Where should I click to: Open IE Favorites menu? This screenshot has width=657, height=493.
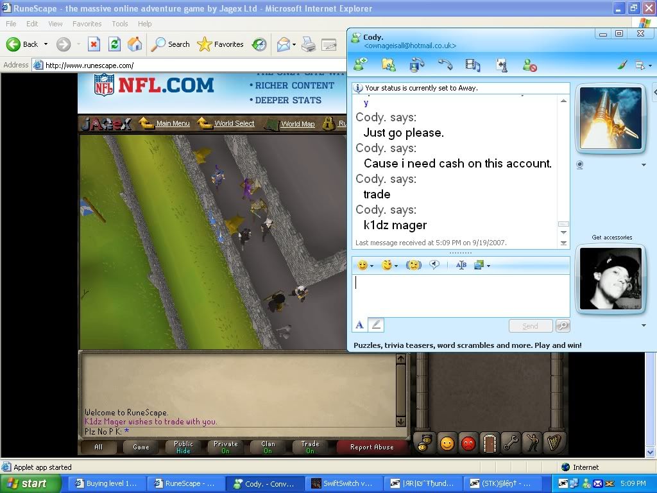coord(87,24)
